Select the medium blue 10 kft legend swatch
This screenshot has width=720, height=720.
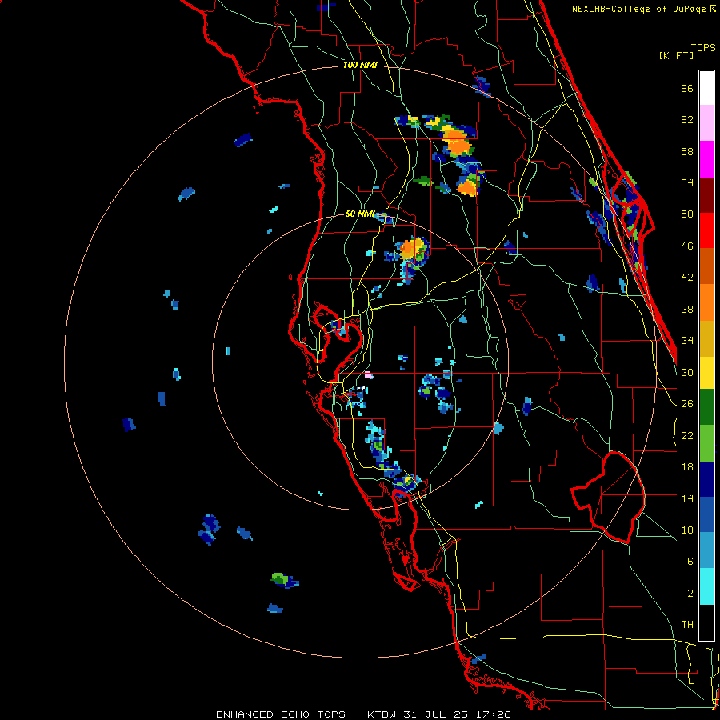point(706,514)
